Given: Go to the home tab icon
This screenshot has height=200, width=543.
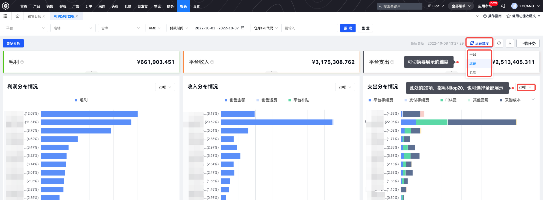Looking at the screenshot, I should pos(18,16).
